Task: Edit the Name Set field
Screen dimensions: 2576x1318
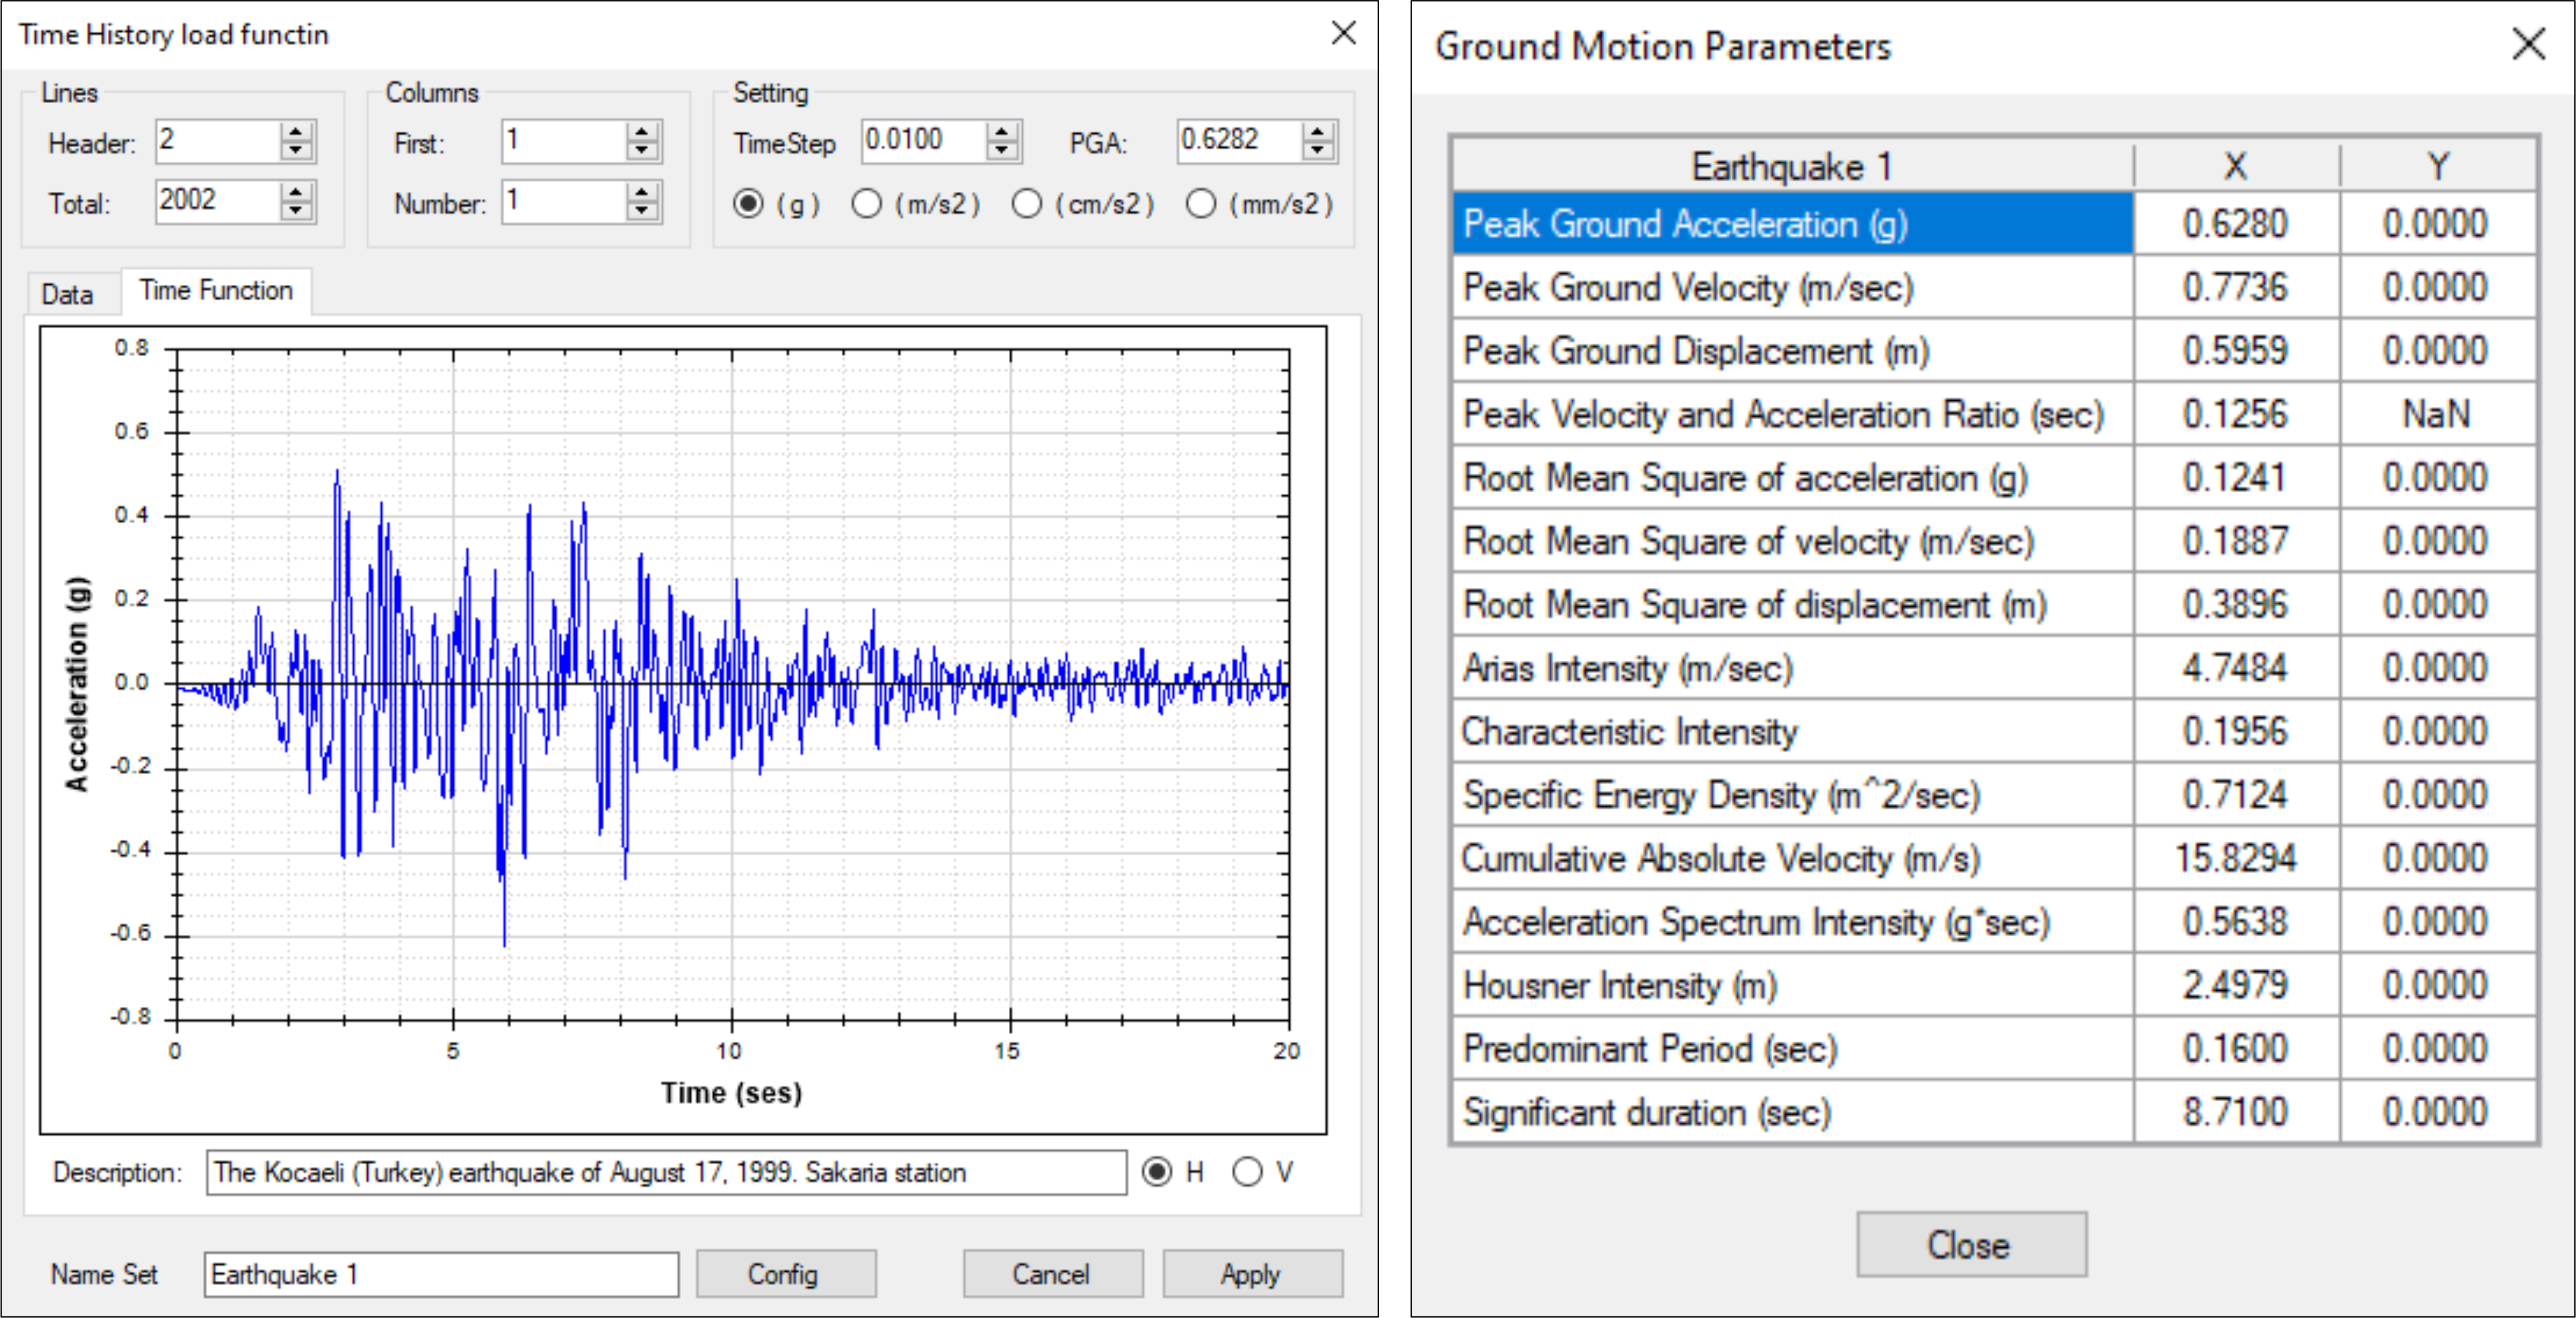Action: [441, 1274]
